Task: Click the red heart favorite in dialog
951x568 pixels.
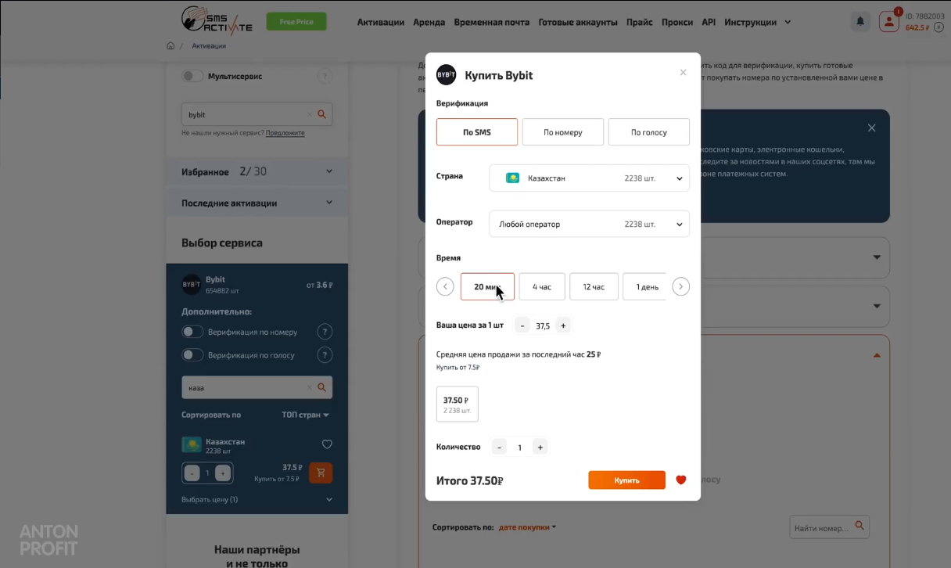Action: [680, 480]
